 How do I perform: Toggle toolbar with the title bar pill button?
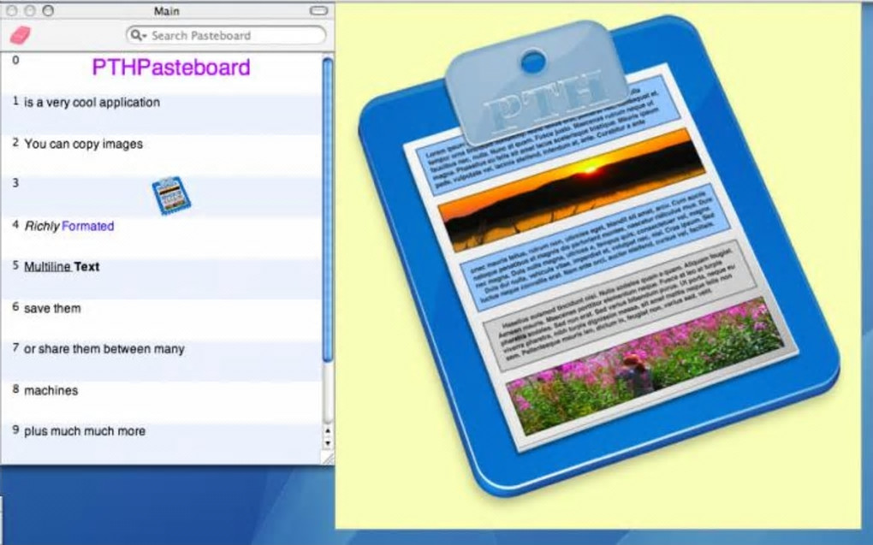point(318,10)
